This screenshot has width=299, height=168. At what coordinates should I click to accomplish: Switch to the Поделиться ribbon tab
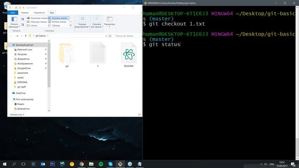point(39,13)
